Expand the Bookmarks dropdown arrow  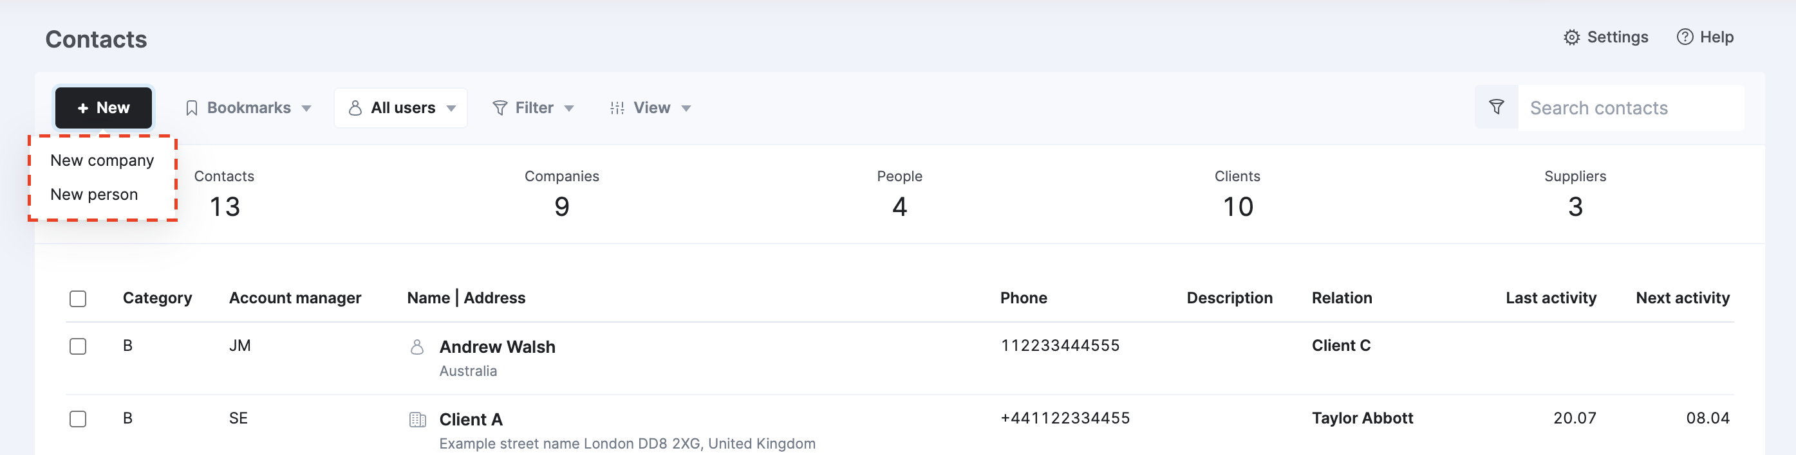tap(306, 109)
